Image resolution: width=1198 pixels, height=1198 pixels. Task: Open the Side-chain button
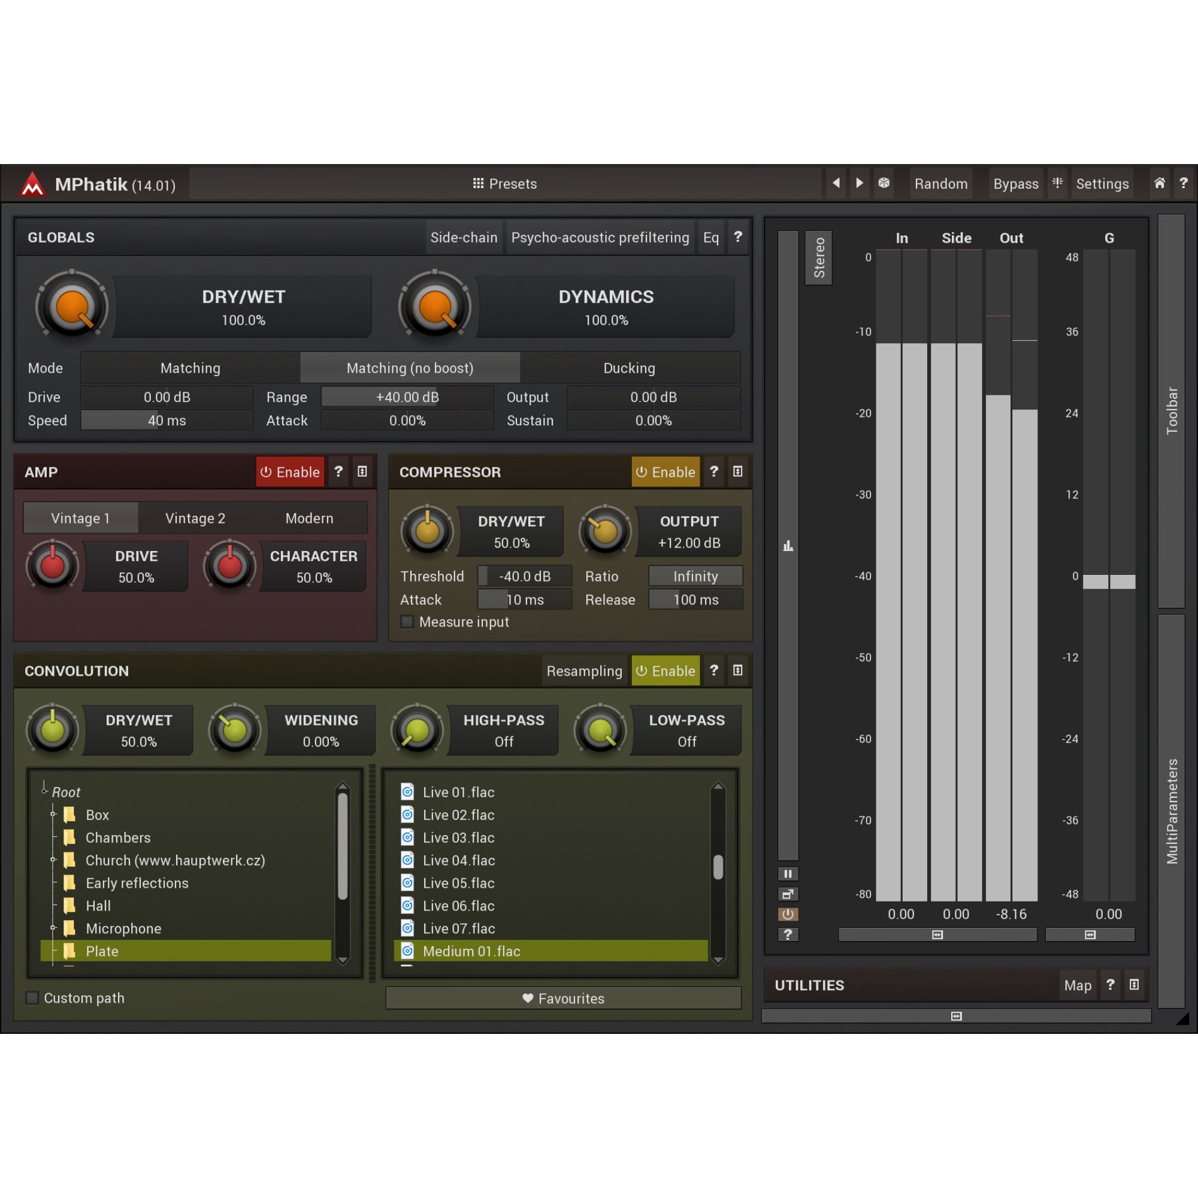click(x=464, y=237)
